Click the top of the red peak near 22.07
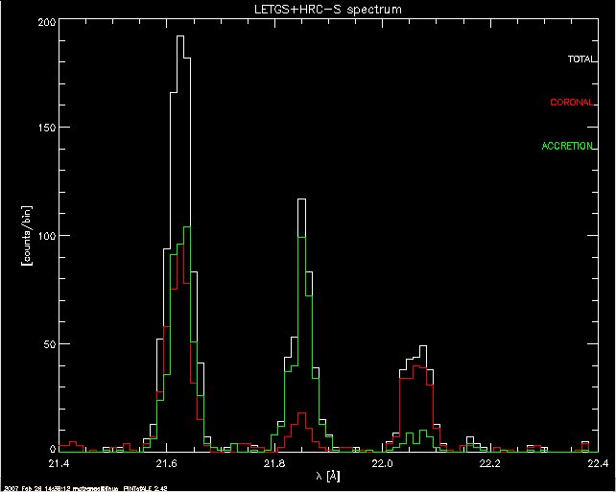Viewport: 616px width, 492px height. pyautogui.click(x=416, y=365)
